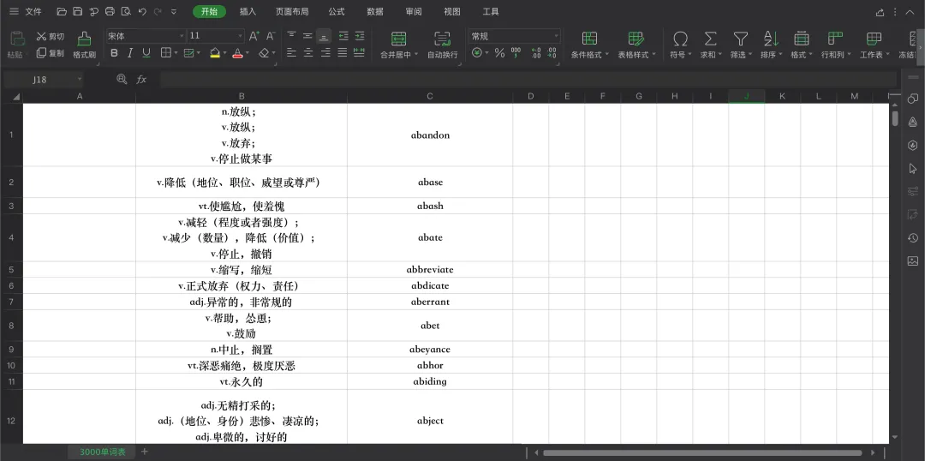Apply the red font color swatch
Viewport: 925px width, 461px height.
(x=238, y=53)
